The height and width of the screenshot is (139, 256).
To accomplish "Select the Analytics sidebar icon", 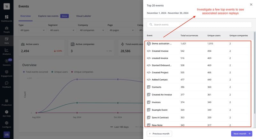I will (x=6, y=51).
